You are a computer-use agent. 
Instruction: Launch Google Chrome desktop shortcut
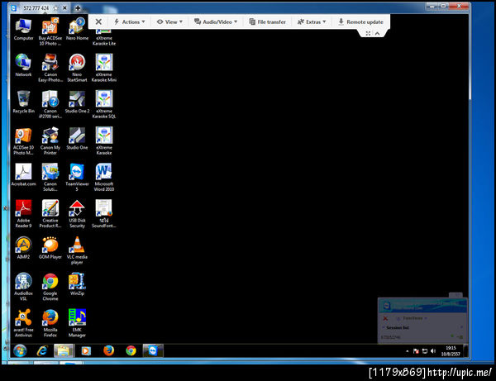click(50, 287)
